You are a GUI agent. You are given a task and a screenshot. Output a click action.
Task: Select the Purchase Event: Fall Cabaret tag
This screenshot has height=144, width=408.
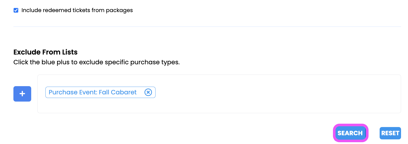(93, 92)
